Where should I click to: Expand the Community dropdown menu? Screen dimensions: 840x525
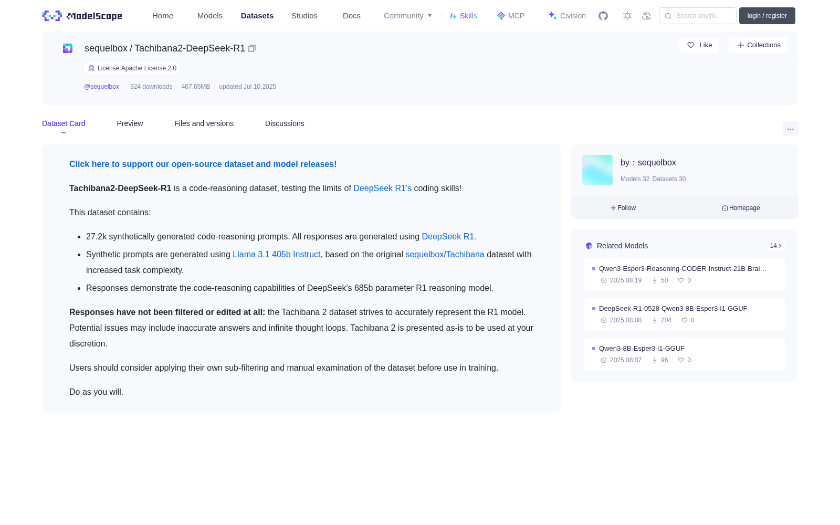pos(408,16)
